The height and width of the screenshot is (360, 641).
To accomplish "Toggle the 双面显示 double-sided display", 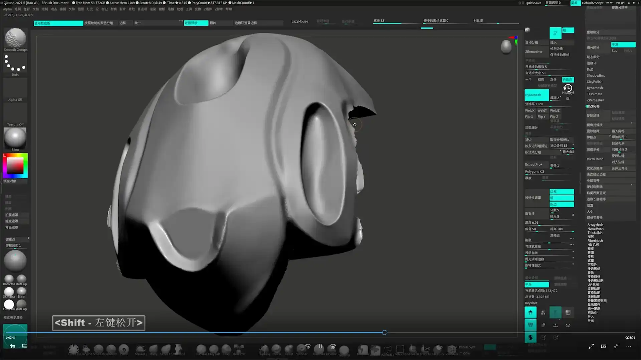I will (196, 23).
